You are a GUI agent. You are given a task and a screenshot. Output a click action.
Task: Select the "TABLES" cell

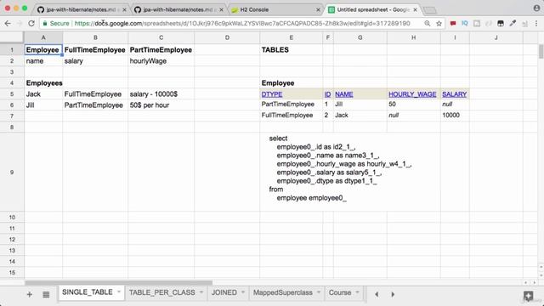click(x=291, y=49)
